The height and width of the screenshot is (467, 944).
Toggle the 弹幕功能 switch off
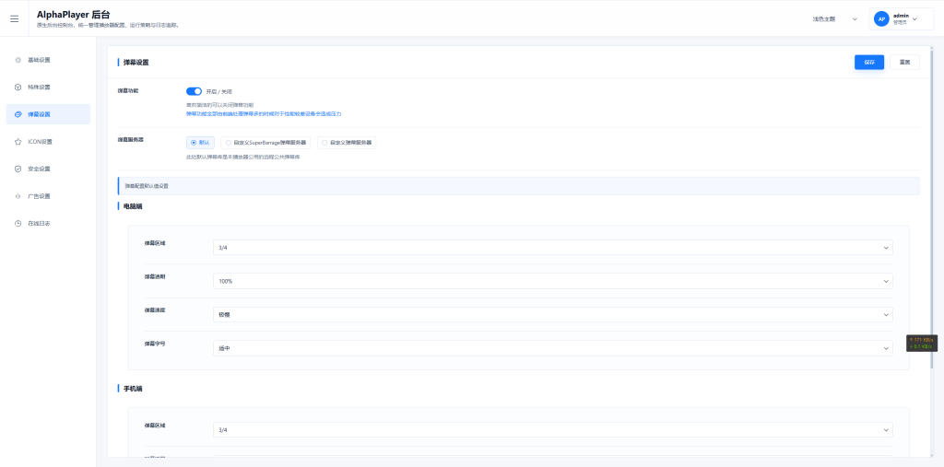(194, 91)
